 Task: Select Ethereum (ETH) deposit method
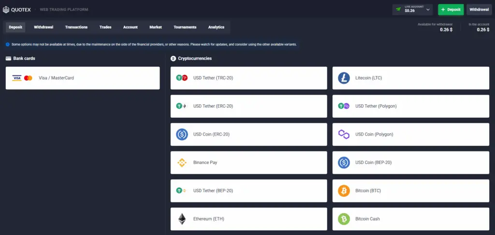(249, 219)
